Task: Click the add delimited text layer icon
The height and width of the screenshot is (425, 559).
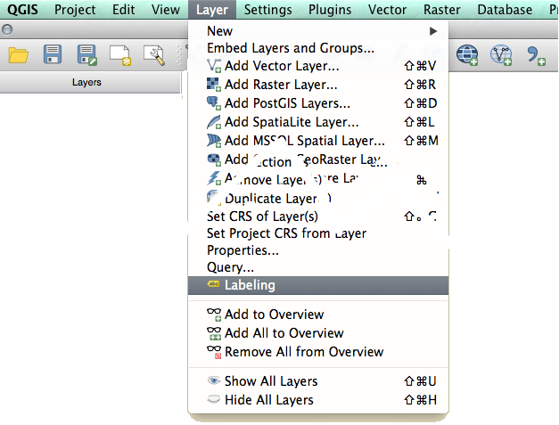Action: [x=536, y=55]
